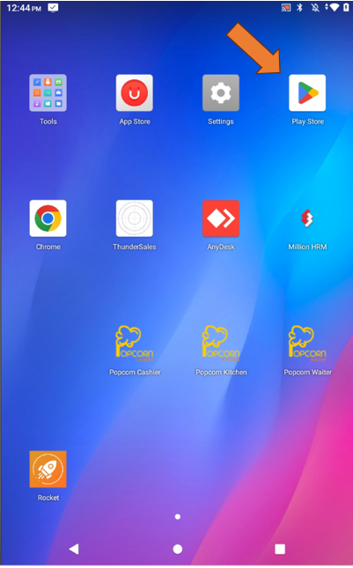Tap the Bluetooth status bar icon

coord(300,8)
